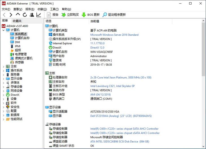Expand the 设备 tree node in sidebar
Viewport: 206px width, 149px height.
click(3, 99)
